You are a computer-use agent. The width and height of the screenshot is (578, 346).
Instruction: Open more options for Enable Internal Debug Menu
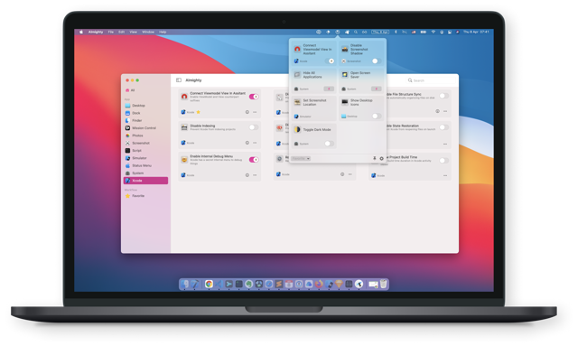click(x=255, y=175)
